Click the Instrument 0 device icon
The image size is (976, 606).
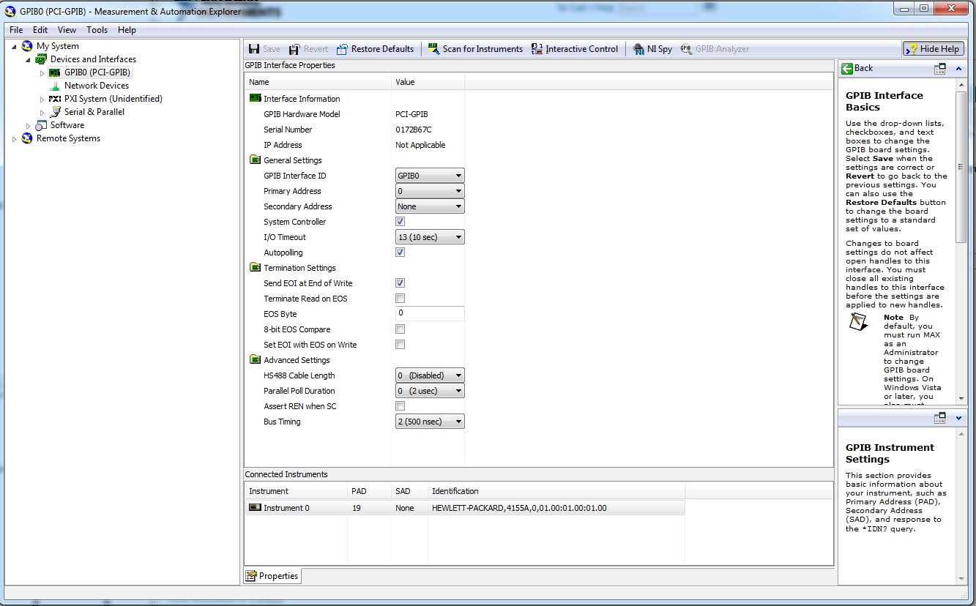[255, 507]
